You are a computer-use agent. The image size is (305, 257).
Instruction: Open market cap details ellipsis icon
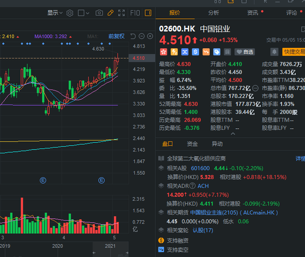click(256, 88)
